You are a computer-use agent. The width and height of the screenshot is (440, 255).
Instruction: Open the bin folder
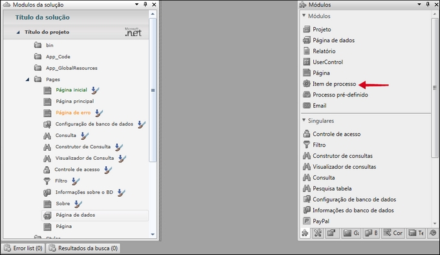44,45
